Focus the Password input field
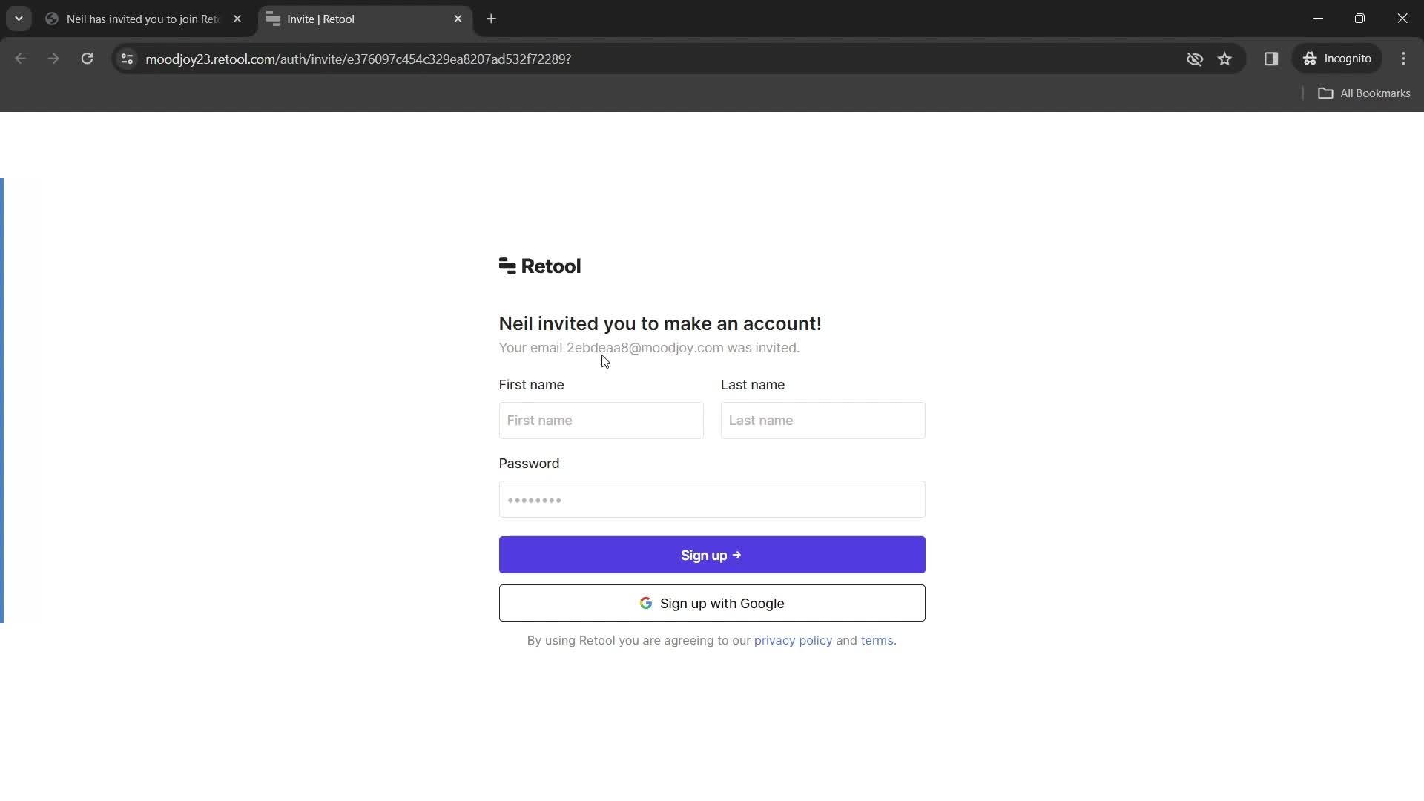The height and width of the screenshot is (801, 1424). pos(712,499)
